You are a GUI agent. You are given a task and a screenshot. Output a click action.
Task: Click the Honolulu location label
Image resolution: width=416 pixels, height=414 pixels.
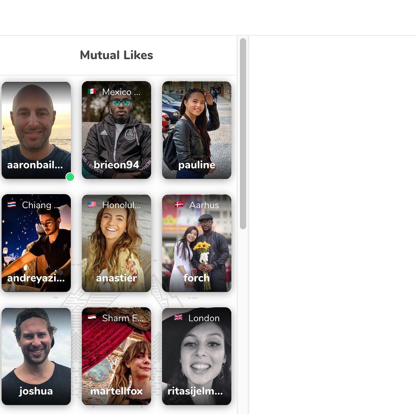pos(121,205)
